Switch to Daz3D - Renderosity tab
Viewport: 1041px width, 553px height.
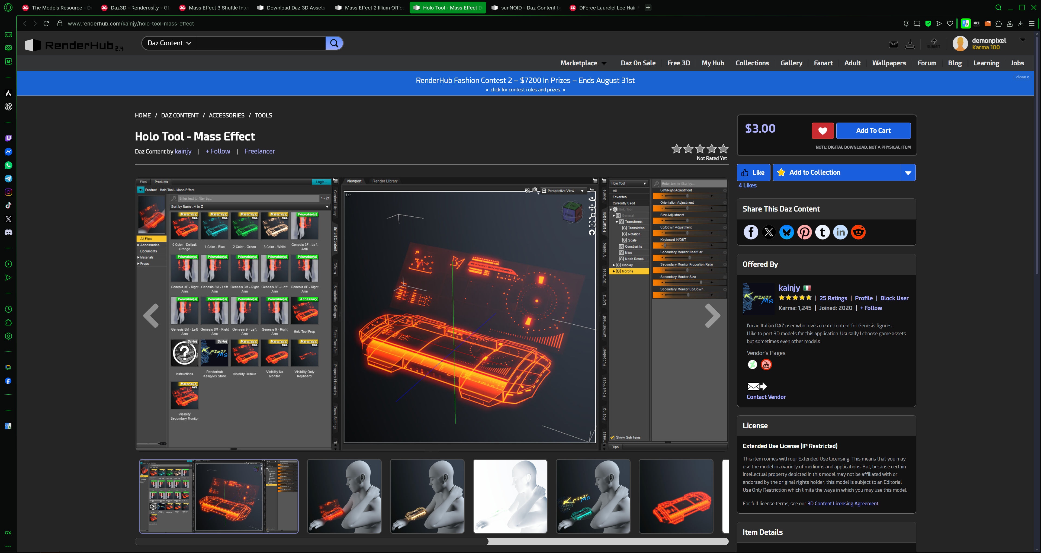(135, 7)
